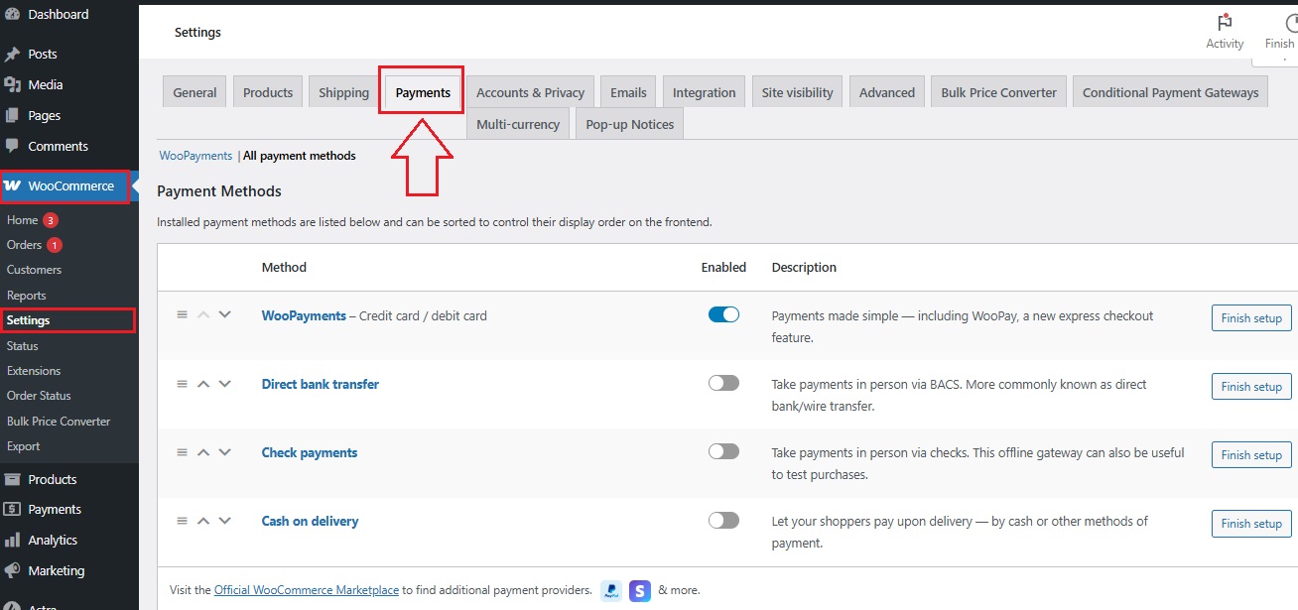Click the Pages icon in sidebar
This screenshot has width=1298, height=610.
12,116
